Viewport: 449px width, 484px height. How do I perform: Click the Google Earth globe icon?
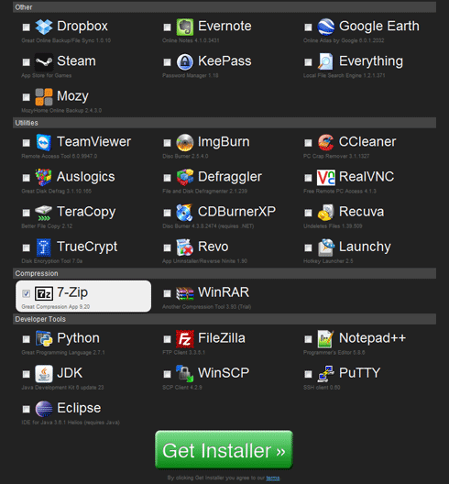pos(325,27)
